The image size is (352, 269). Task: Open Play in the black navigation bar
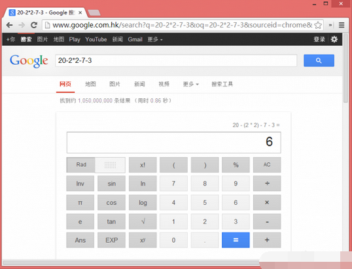pos(75,39)
